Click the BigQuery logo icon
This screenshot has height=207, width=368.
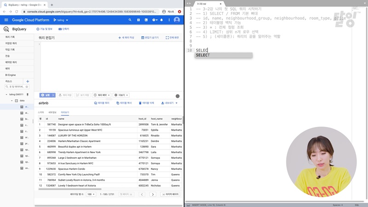6,29
